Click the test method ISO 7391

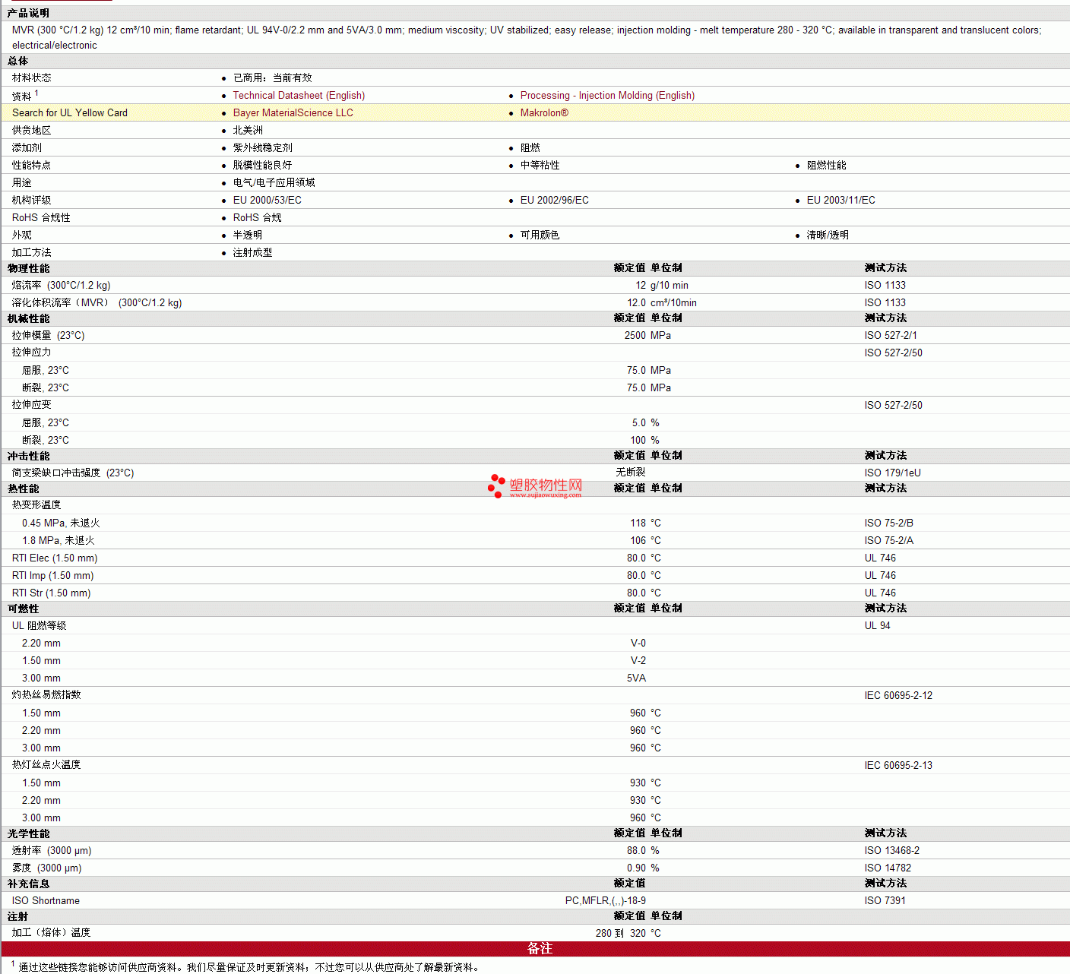click(885, 901)
